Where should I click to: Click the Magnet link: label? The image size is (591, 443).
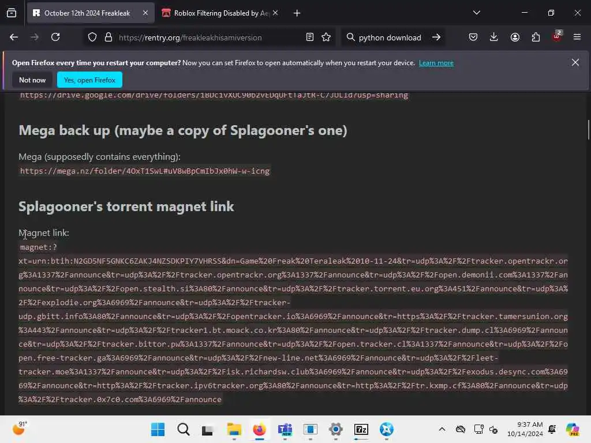44,233
